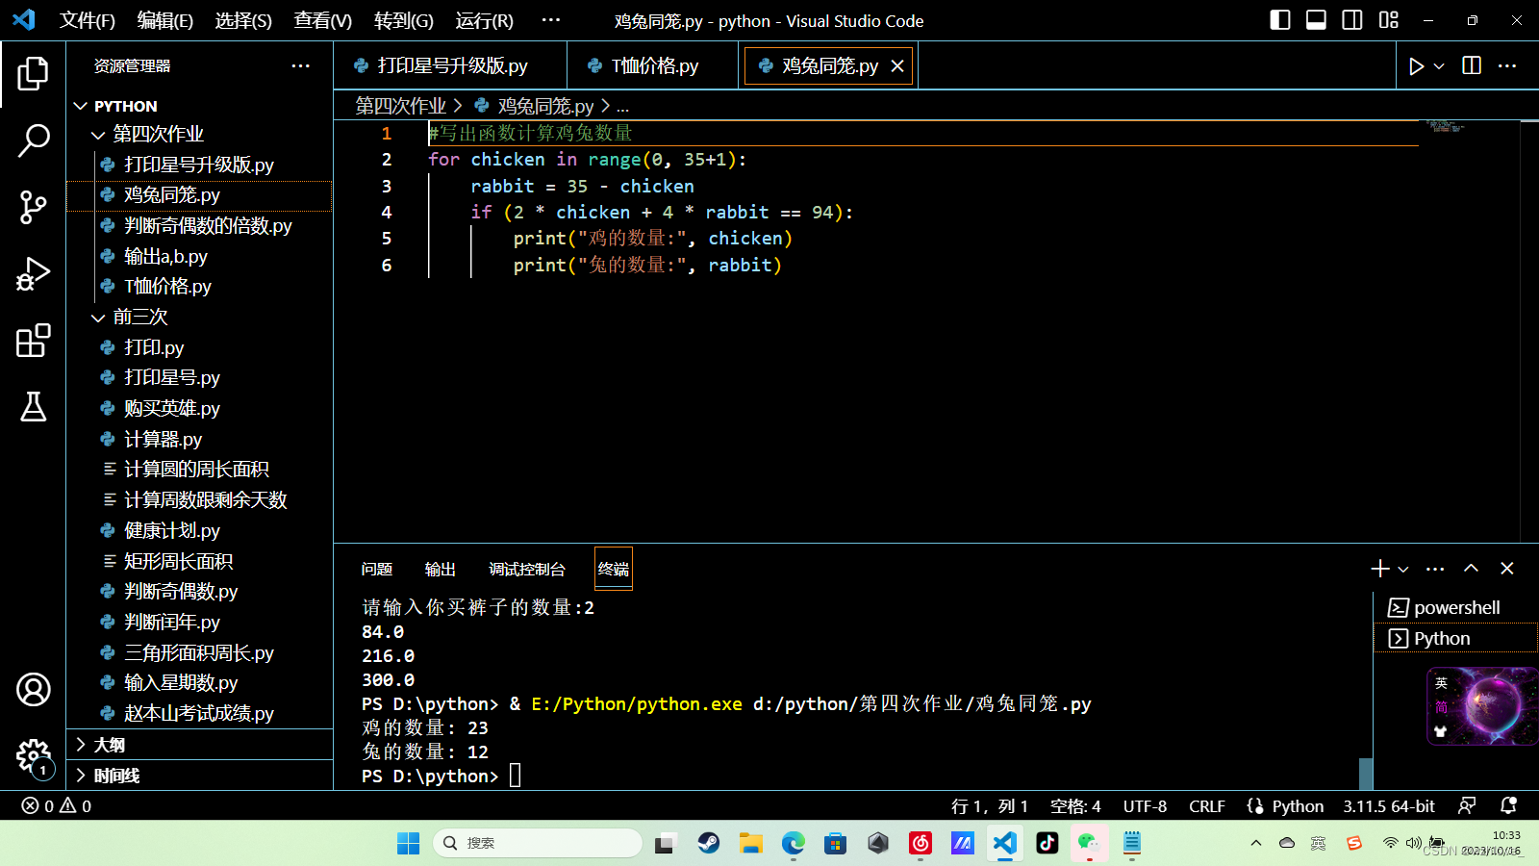Screen dimensions: 1539x866
Task: Open the Search view in activity bar
Action: pyautogui.click(x=33, y=140)
